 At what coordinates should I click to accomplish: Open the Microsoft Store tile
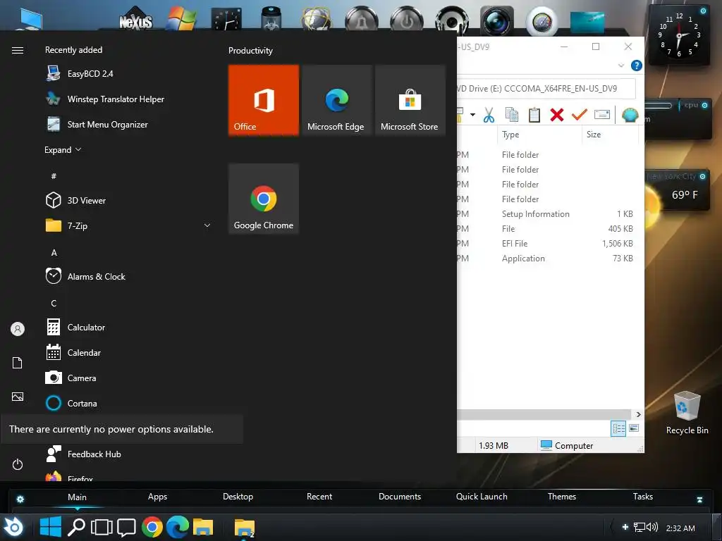[410, 100]
